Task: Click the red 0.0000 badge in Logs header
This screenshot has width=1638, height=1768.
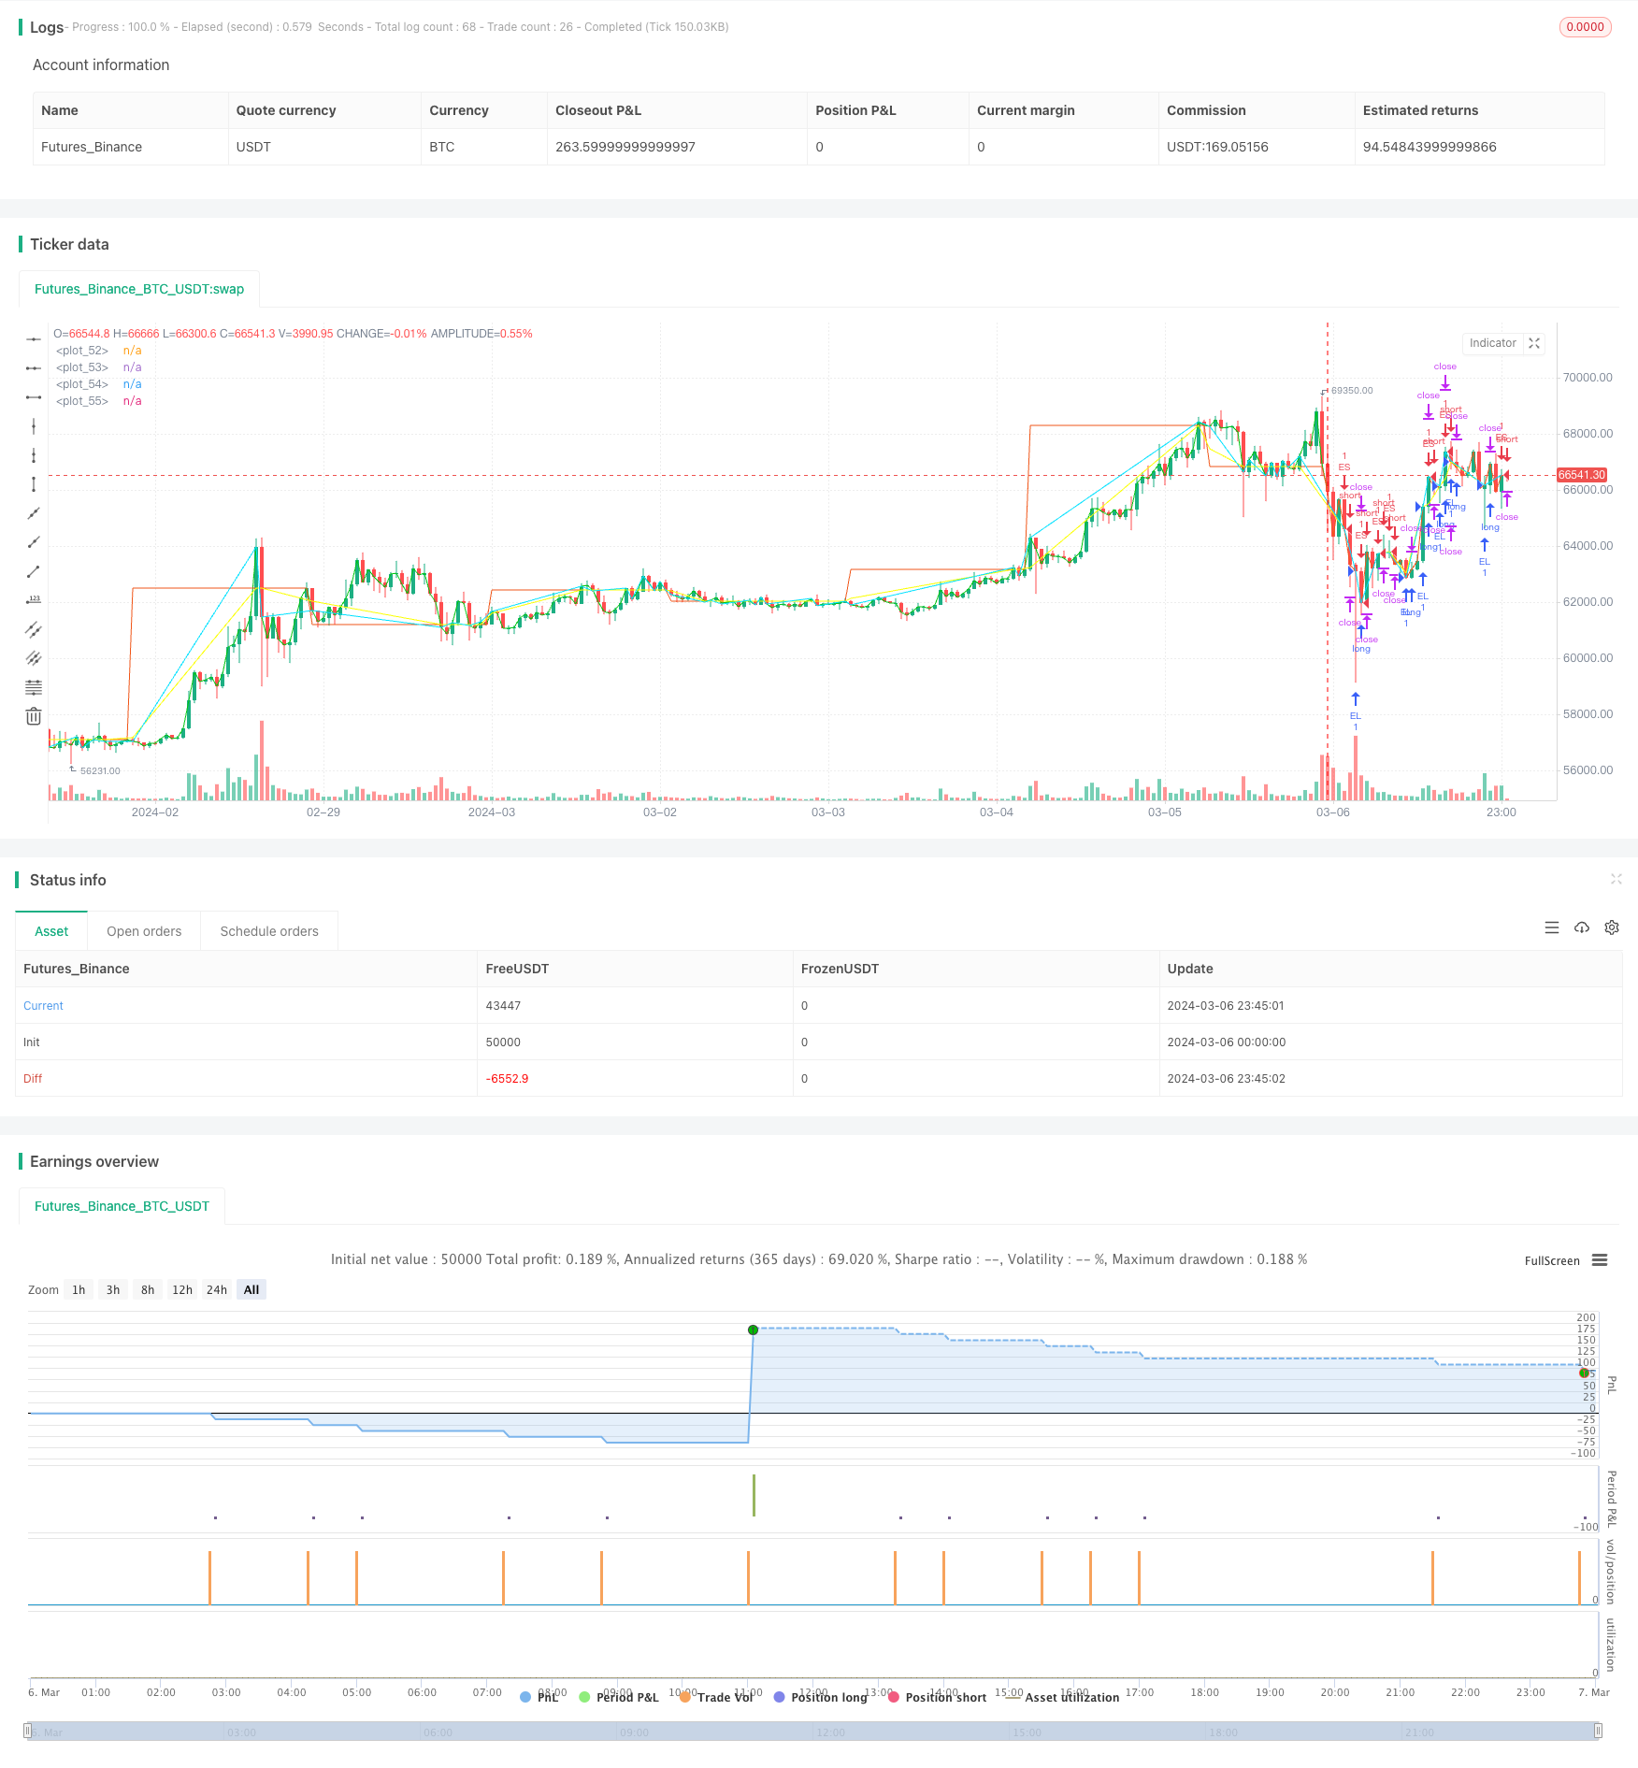Action: coord(1585,27)
